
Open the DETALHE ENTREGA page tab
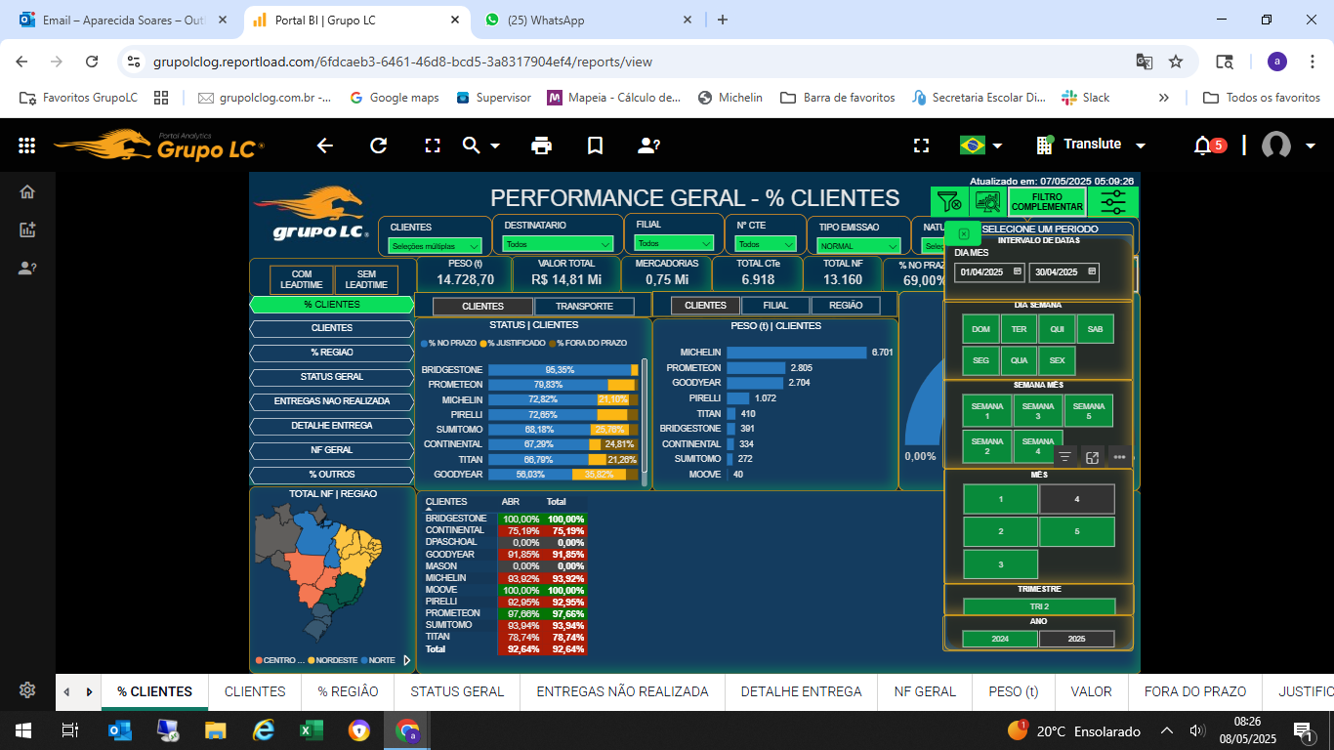(x=802, y=691)
